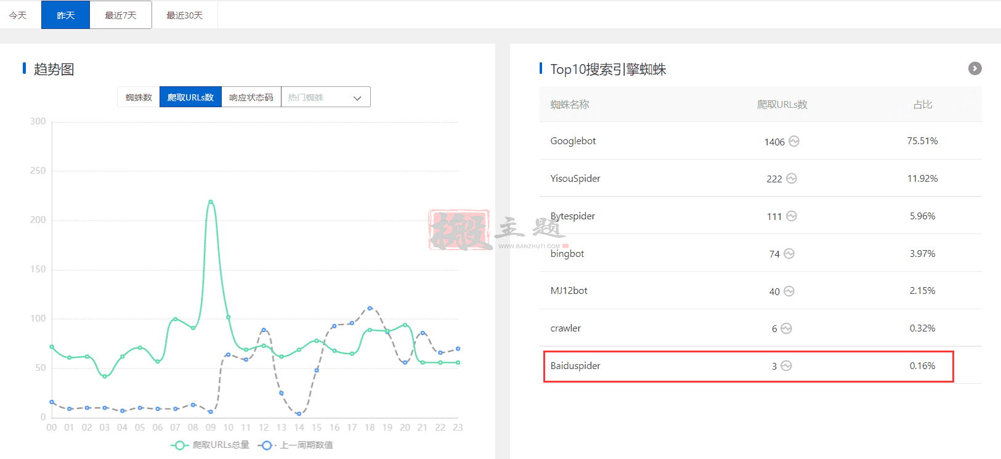Click the 0.32% share value
This screenshot has height=459, width=1001.
pyautogui.click(x=922, y=328)
